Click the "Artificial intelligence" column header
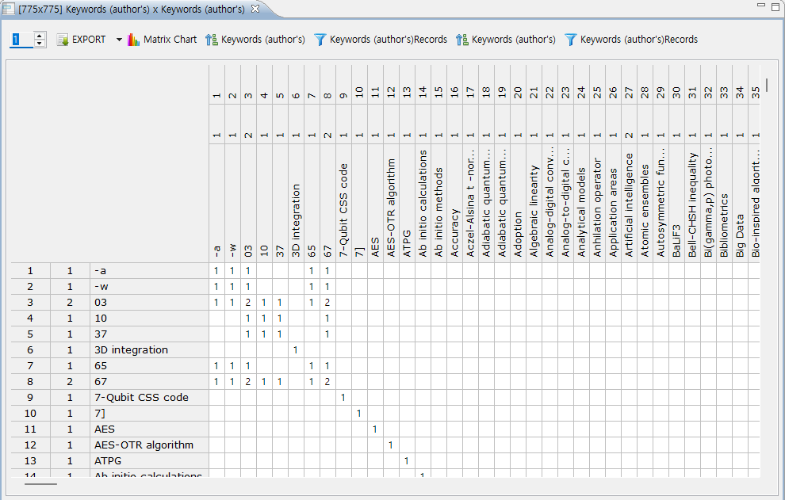This screenshot has height=500, width=785. 629,204
